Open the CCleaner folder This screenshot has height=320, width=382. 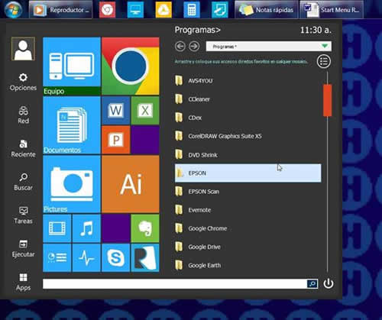click(248, 99)
